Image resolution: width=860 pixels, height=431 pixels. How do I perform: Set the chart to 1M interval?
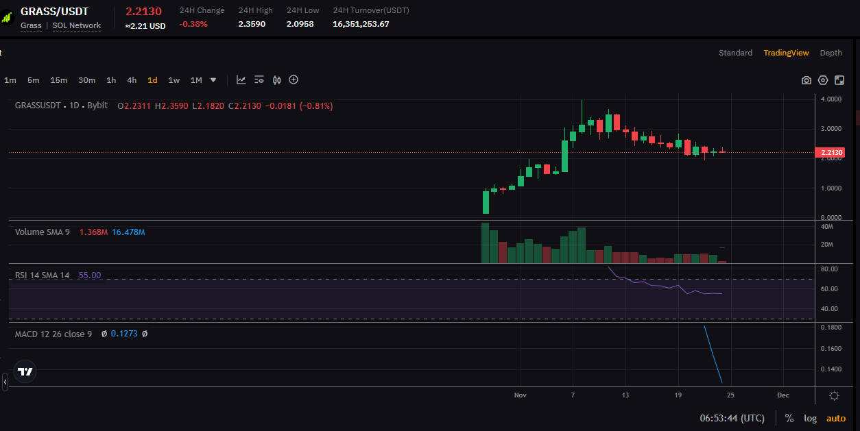(196, 80)
